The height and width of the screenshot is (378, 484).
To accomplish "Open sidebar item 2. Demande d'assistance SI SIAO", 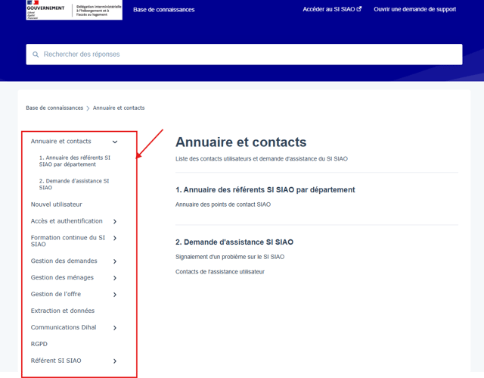I will 74,184.
